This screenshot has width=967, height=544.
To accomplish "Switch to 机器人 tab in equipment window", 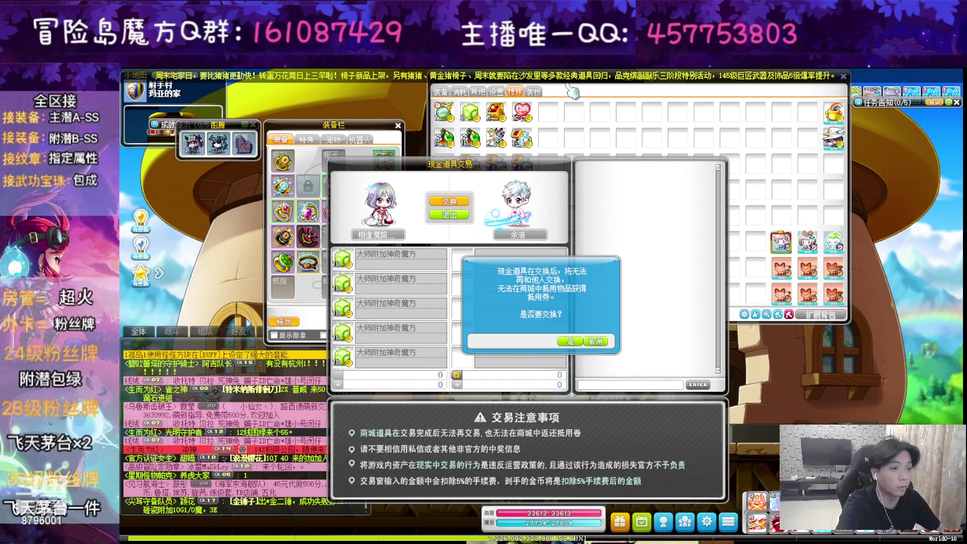I will coord(360,140).
